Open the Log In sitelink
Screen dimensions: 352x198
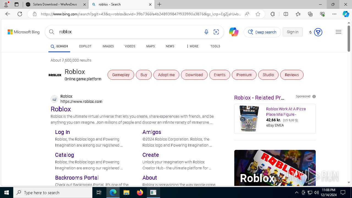[x=62, y=132]
